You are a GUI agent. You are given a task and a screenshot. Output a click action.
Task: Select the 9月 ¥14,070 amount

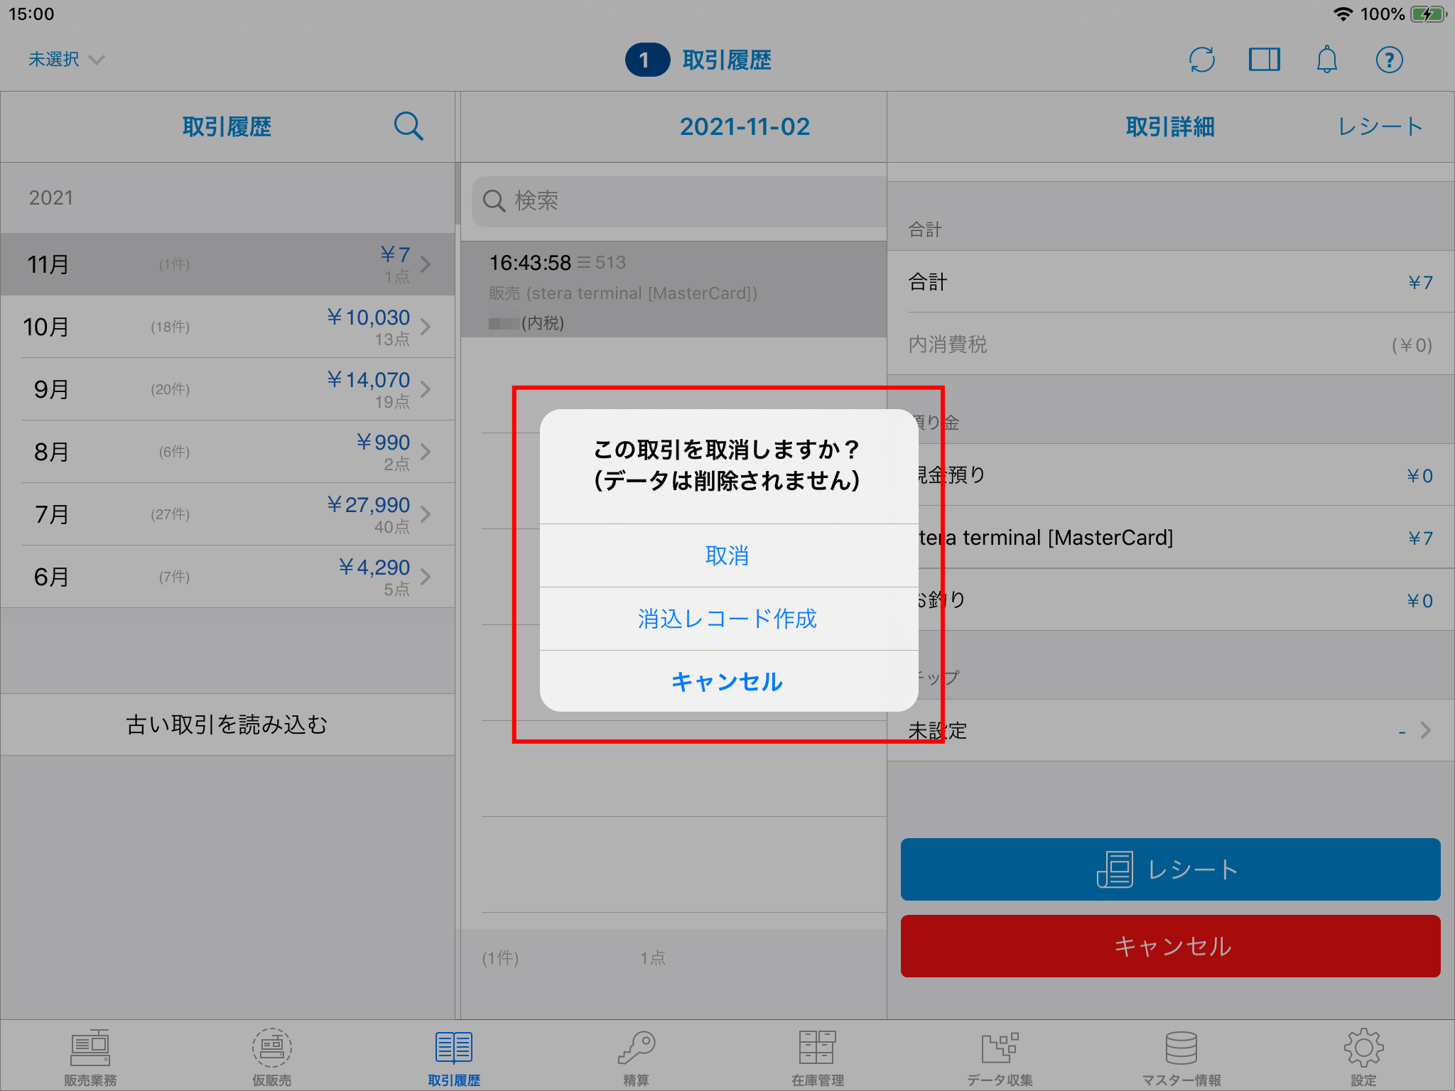368,380
